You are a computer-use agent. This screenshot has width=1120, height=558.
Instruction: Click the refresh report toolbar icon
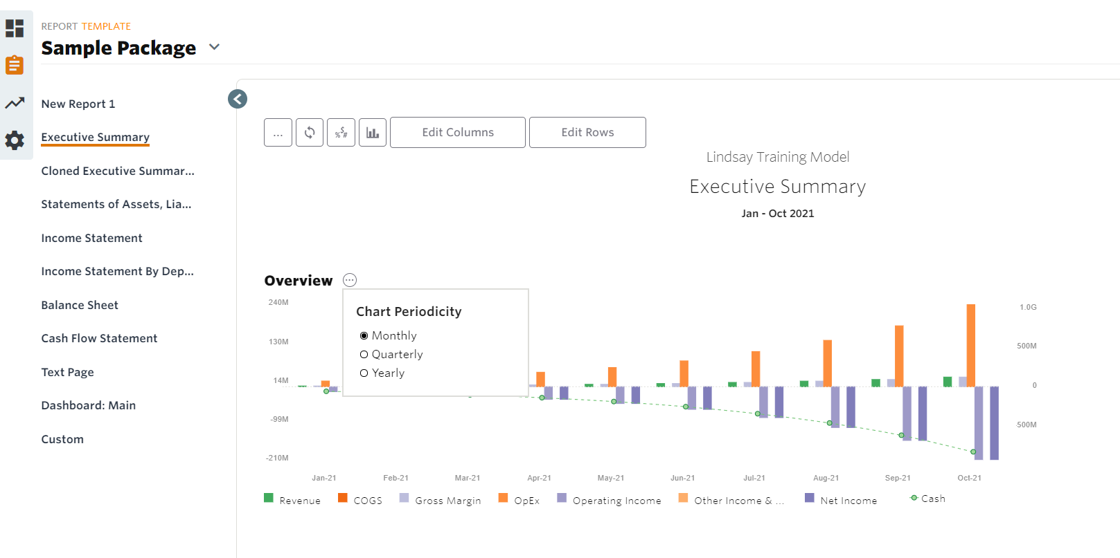click(310, 132)
